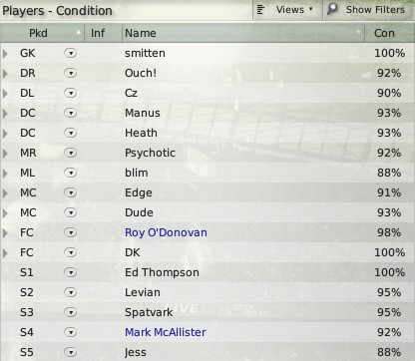Click the 98% condition of Roy O'Donovan
The width and height of the screenshot is (415, 361).
[389, 232]
